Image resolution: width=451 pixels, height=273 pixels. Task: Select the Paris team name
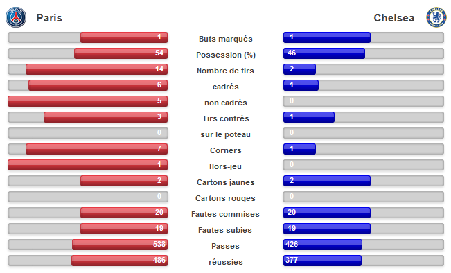click(49, 18)
